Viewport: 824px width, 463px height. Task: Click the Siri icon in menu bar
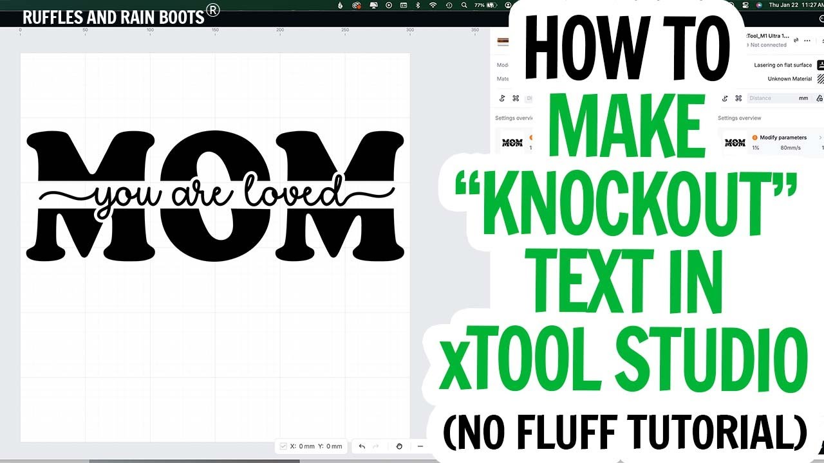tap(760, 5)
